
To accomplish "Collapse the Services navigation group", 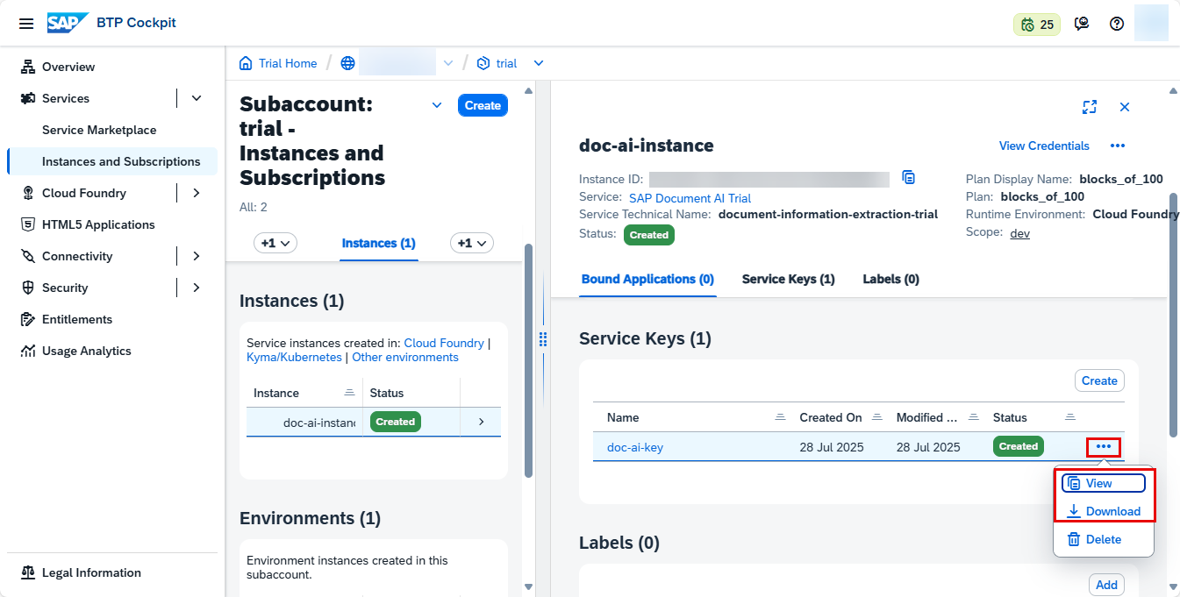I will 197,98.
